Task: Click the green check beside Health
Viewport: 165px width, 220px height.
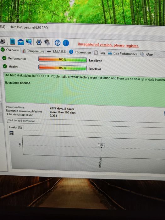Action: pyautogui.click(x=5, y=66)
